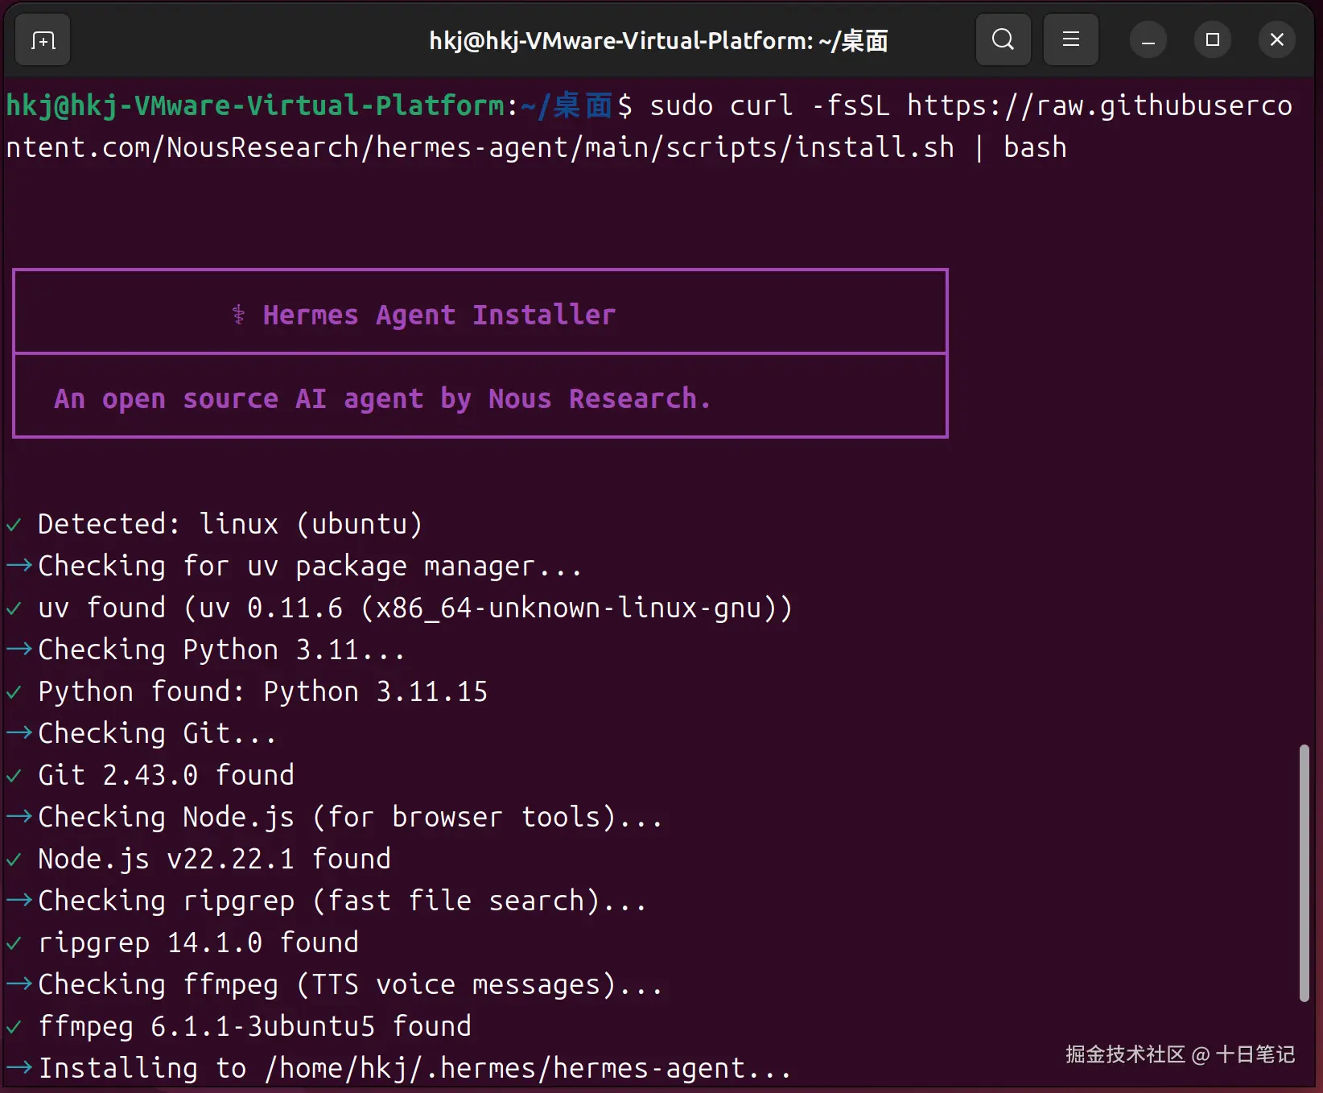This screenshot has width=1323, height=1093.
Task: Click the green prompt 'hkj@hkj-VMware-Virtual-Platform'
Action: (x=255, y=105)
